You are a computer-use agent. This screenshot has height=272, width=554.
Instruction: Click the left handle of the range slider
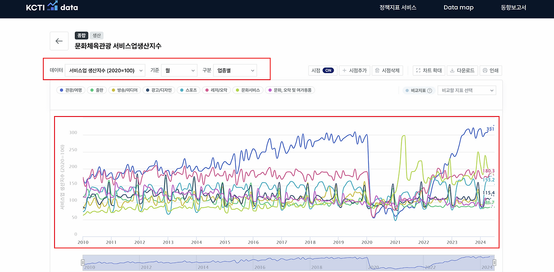point(83,262)
